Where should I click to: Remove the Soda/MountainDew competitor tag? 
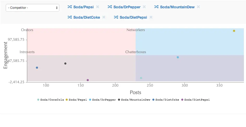[198, 7]
